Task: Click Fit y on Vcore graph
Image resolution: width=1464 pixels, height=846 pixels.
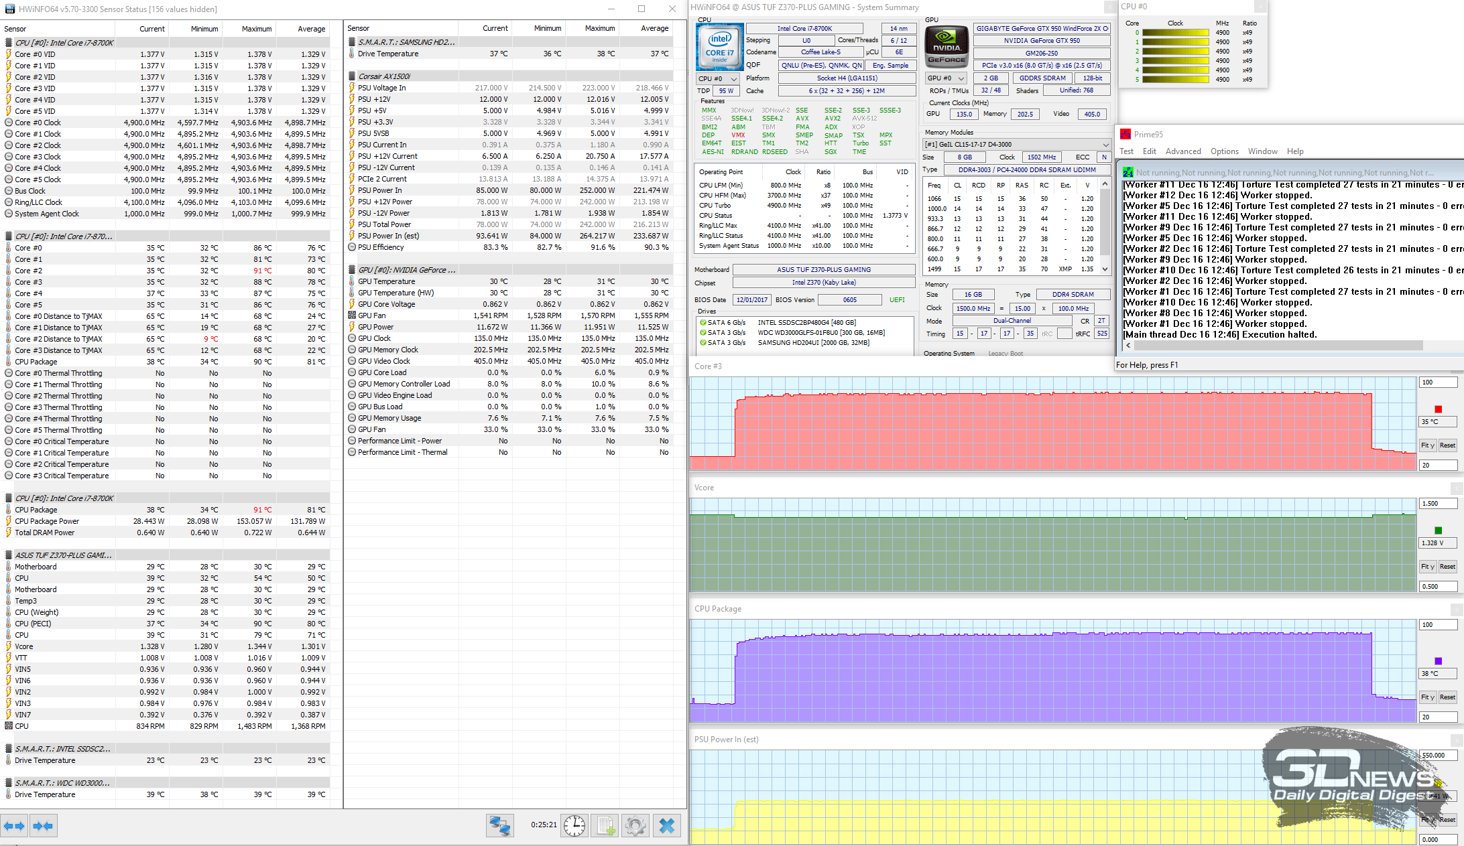Action: tap(1427, 567)
